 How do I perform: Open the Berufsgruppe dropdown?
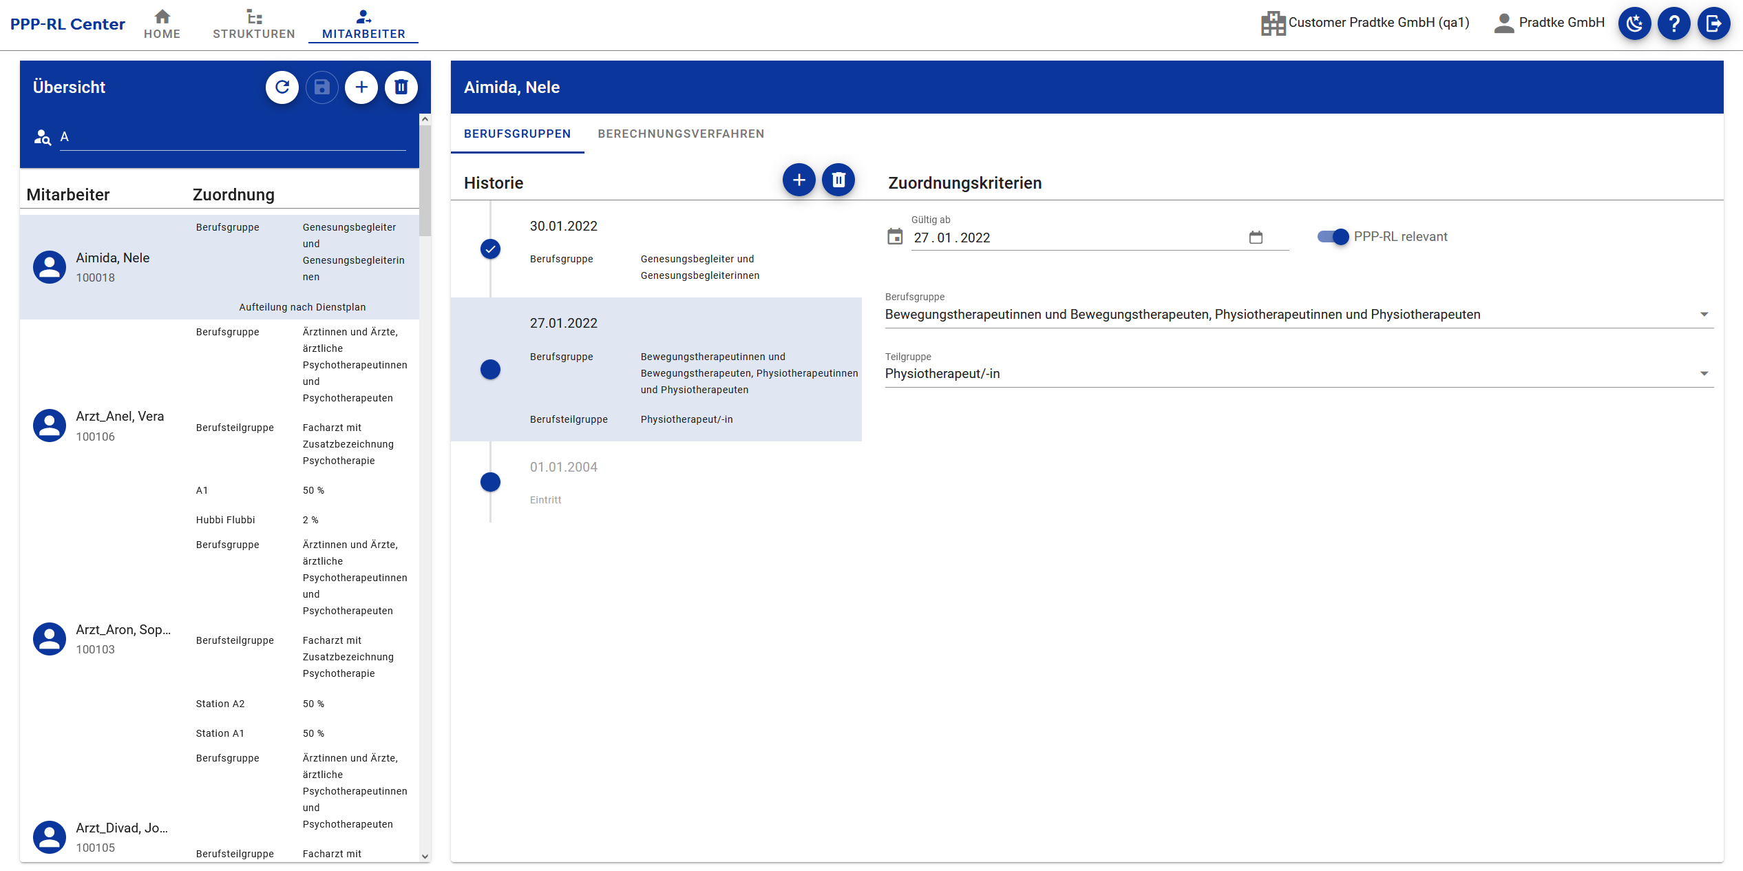[x=1299, y=315]
